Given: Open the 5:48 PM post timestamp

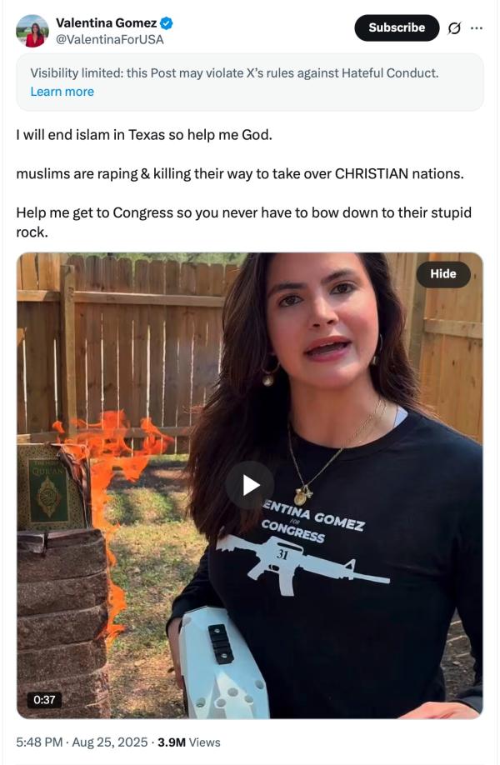Looking at the screenshot, I should [39, 742].
